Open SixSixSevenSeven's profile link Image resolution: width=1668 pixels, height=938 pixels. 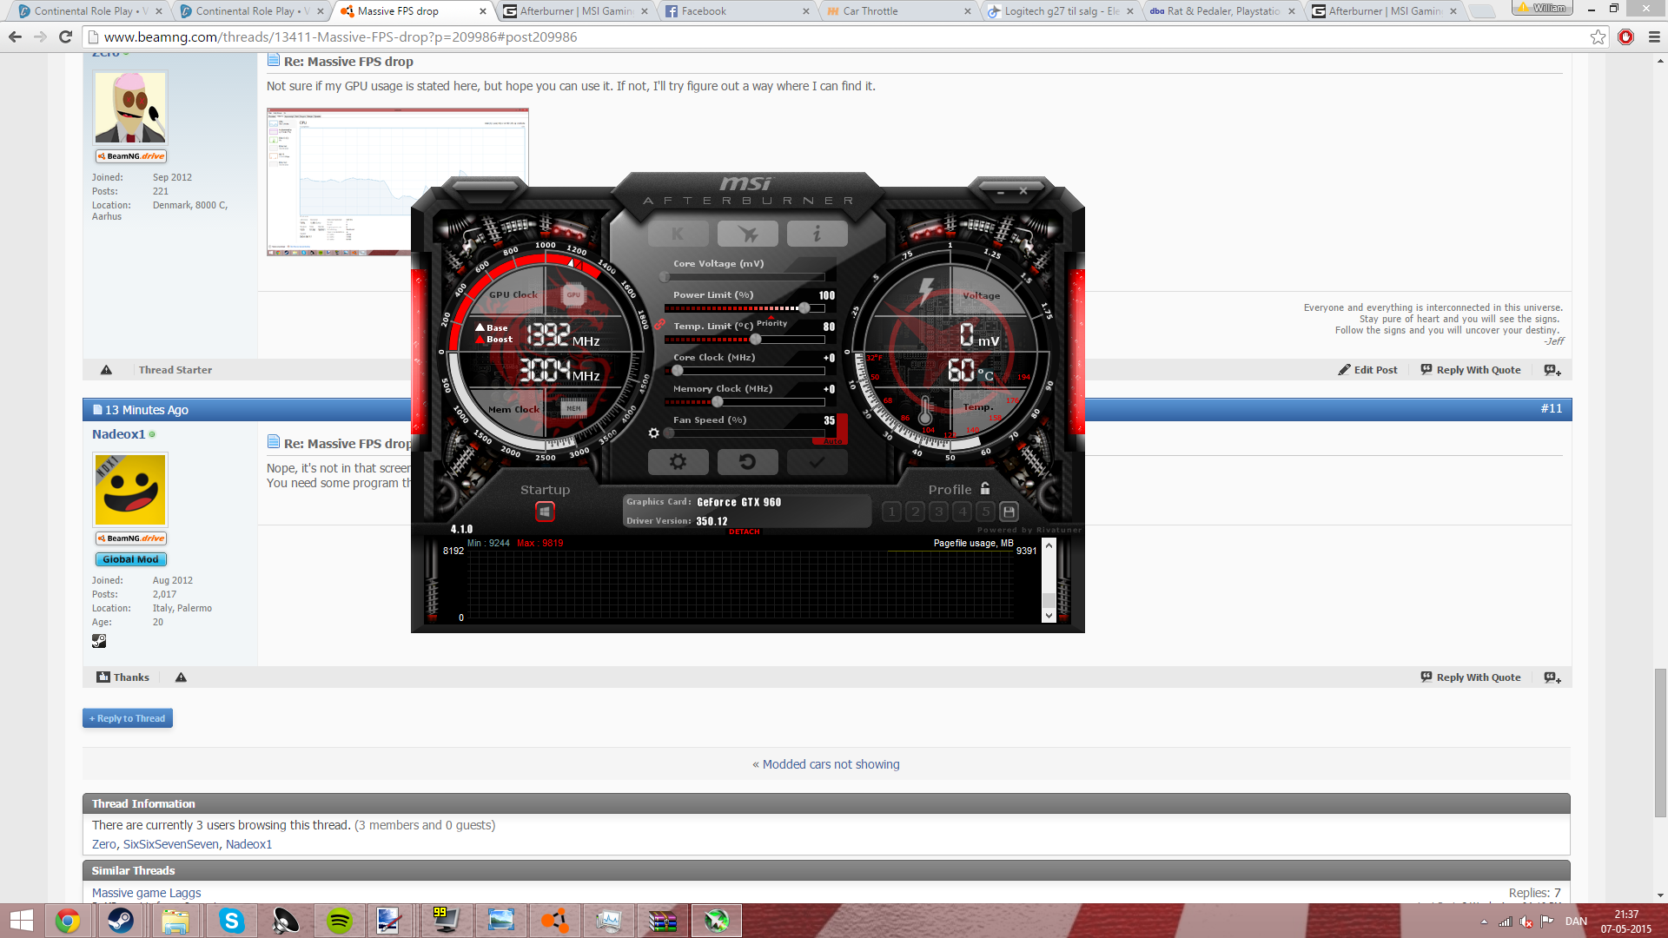click(171, 844)
